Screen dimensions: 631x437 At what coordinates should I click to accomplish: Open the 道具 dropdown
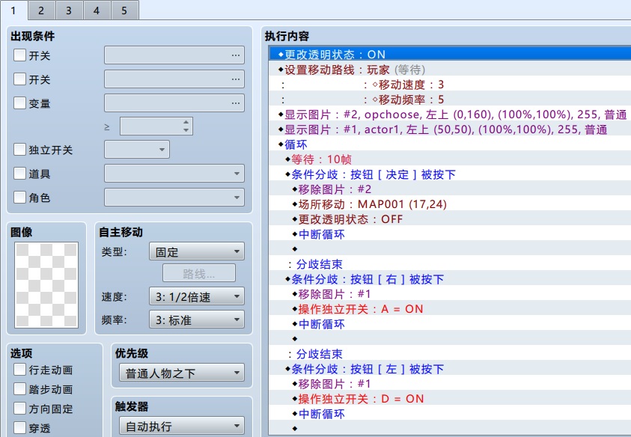[174, 174]
